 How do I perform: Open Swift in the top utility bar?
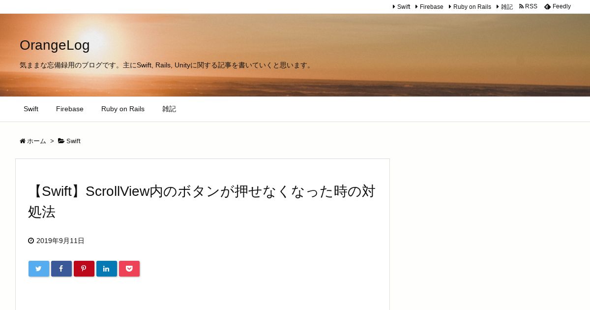tap(402, 7)
